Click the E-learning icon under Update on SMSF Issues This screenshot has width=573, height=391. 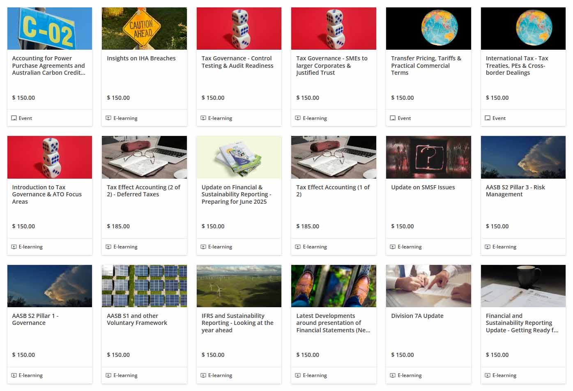[393, 247]
